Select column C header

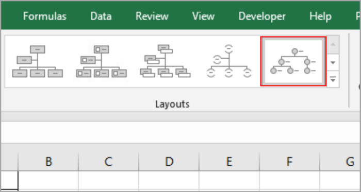click(x=108, y=162)
